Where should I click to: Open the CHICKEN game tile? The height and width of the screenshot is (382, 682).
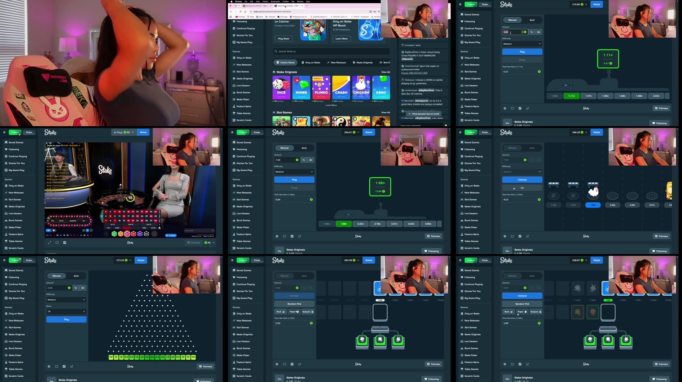[361, 87]
